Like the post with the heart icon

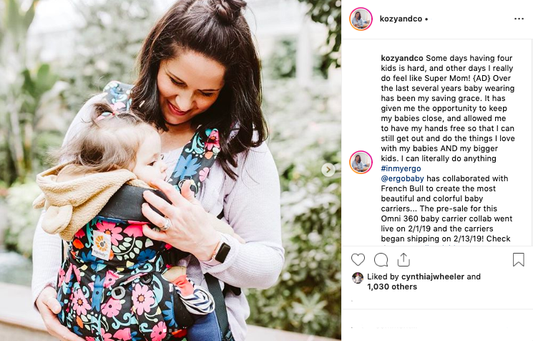point(358,260)
